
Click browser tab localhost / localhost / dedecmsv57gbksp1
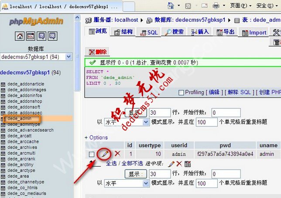click(x=62, y=7)
